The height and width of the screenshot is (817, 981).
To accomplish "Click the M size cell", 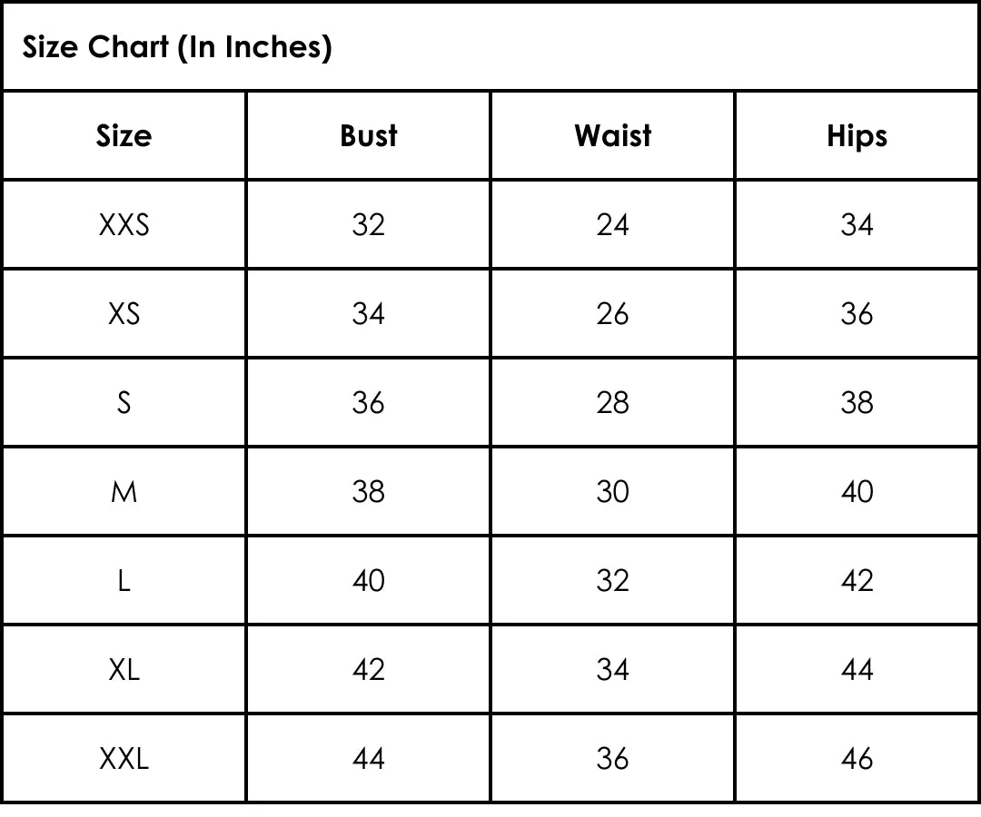I will click(x=124, y=491).
